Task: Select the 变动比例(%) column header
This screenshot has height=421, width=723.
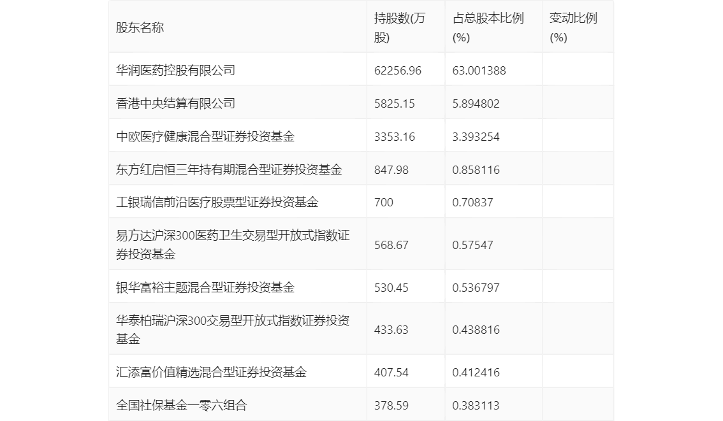Action: (x=573, y=27)
